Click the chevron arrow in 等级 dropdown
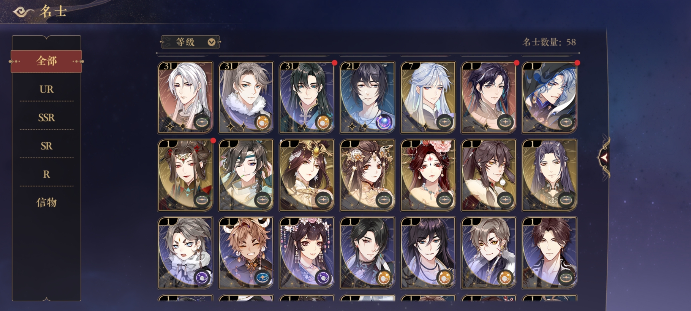This screenshot has height=311, width=691. click(x=211, y=42)
